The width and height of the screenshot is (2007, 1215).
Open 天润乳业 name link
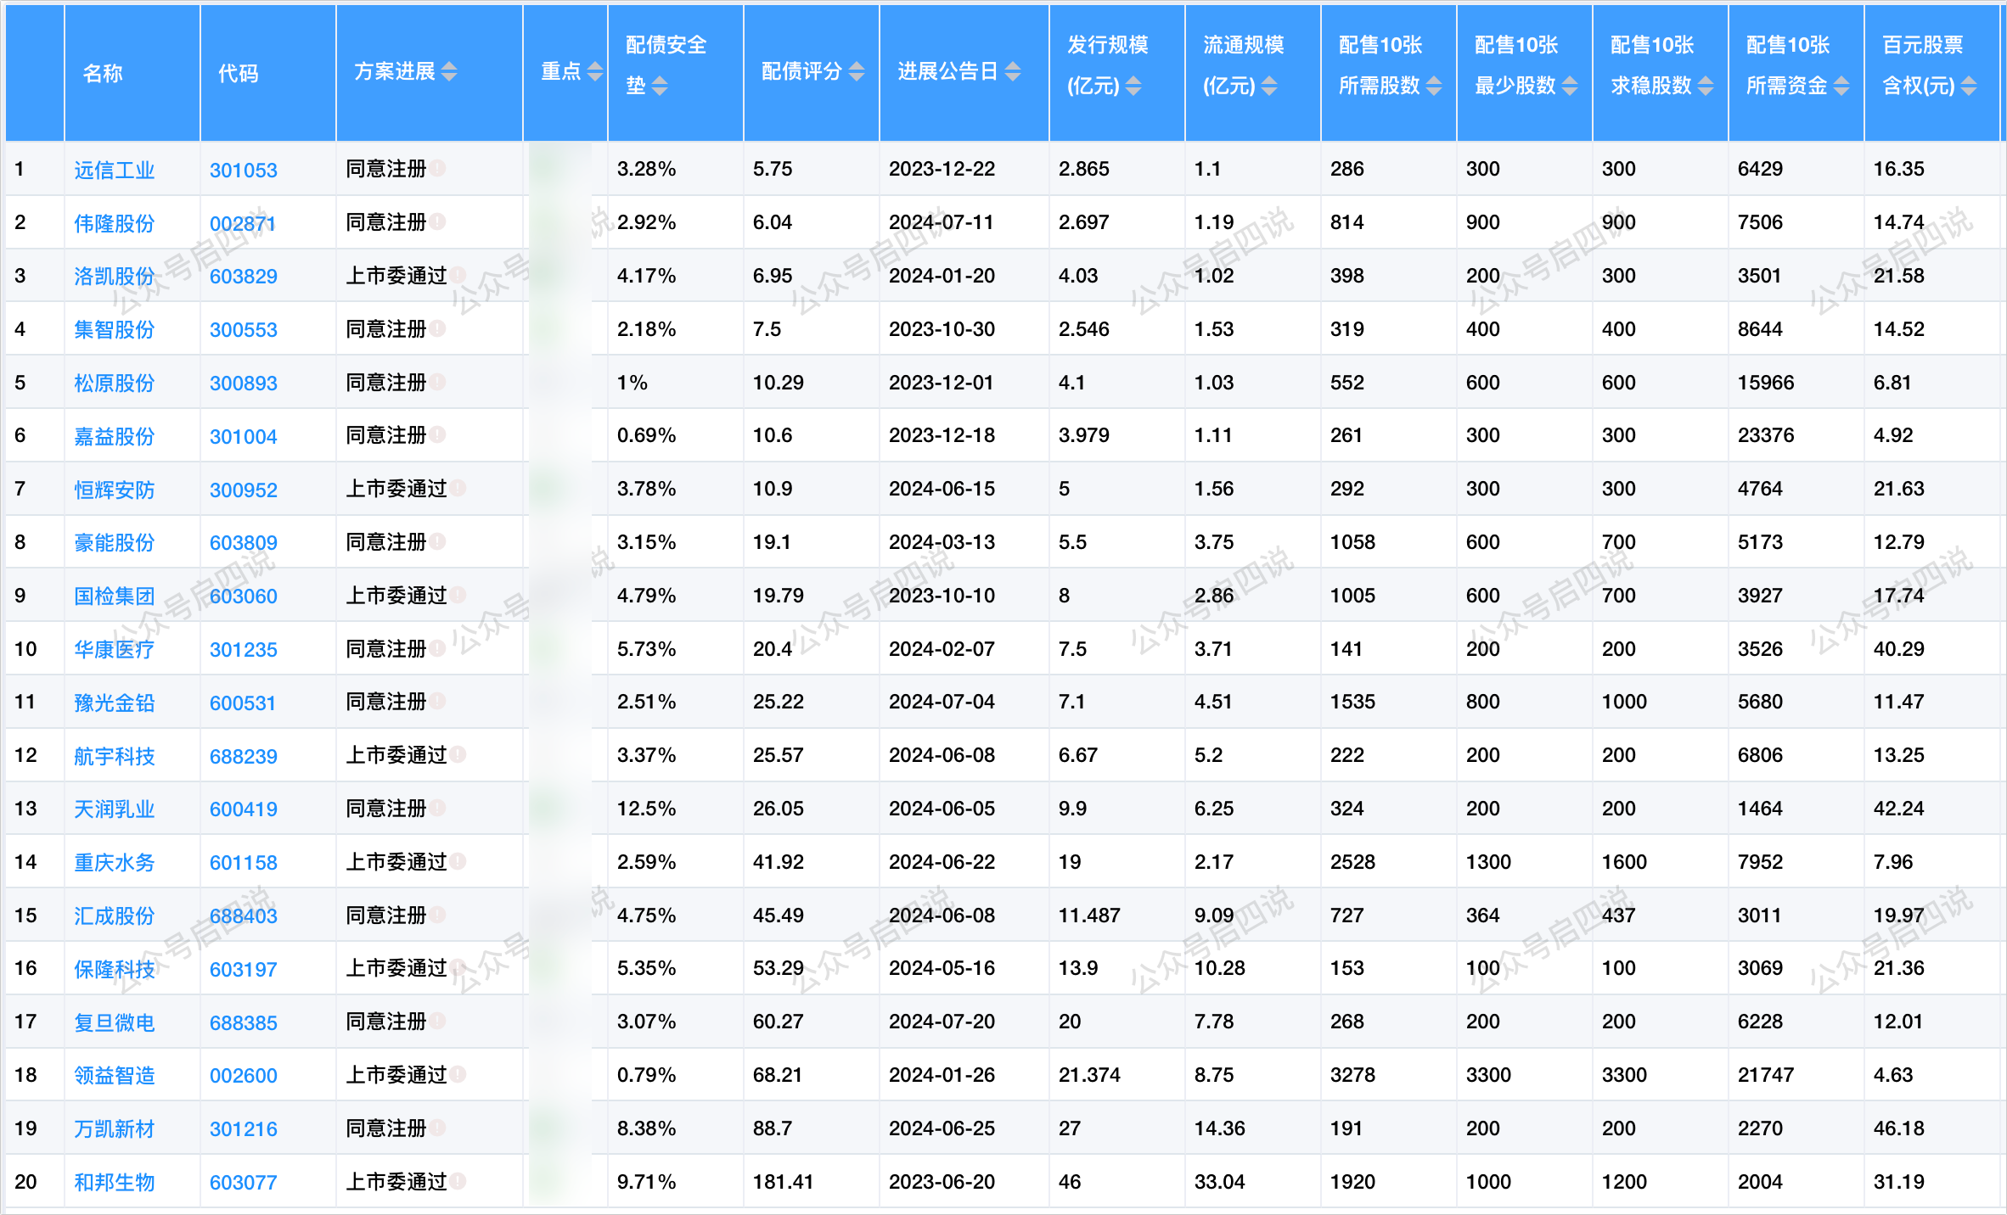[114, 809]
